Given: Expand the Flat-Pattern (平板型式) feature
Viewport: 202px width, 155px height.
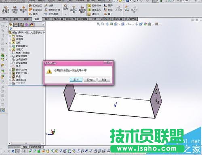Looking at the screenshot, I should click(10, 83).
